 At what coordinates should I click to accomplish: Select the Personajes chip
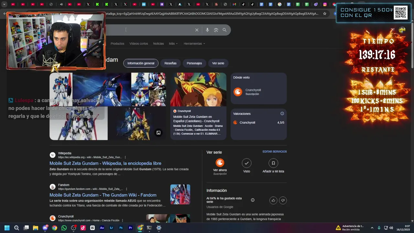point(194,63)
